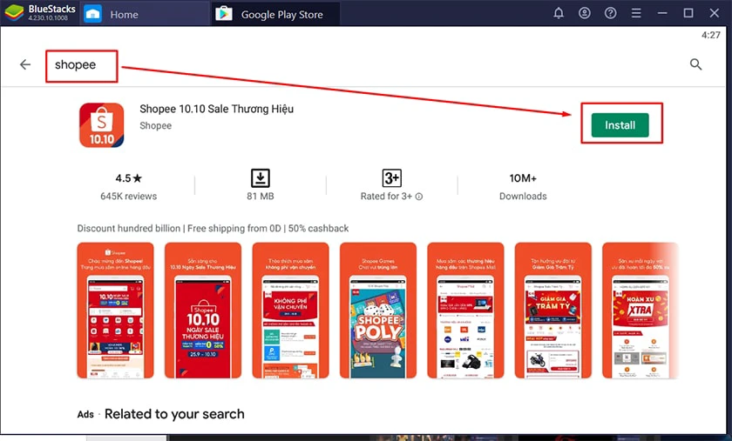Screen dimensions: 732x441
Task: Open the Shopee developer link
Action: tap(155, 125)
